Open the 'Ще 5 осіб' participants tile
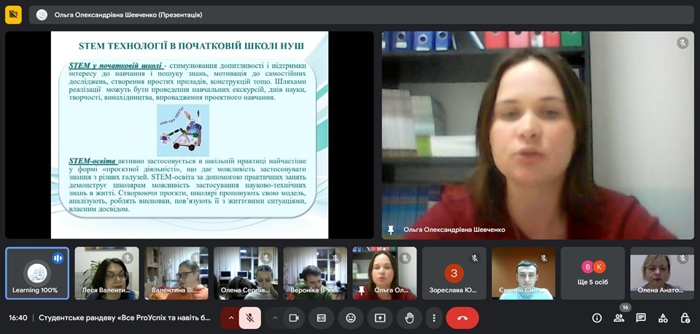 coord(593,273)
